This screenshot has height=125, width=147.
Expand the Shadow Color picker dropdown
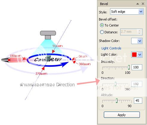click(x=140, y=41)
